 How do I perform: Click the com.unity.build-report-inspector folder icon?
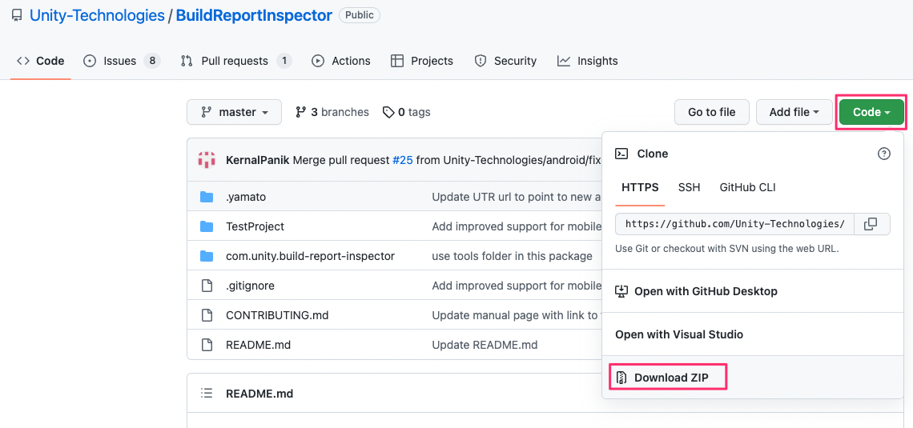(207, 257)
